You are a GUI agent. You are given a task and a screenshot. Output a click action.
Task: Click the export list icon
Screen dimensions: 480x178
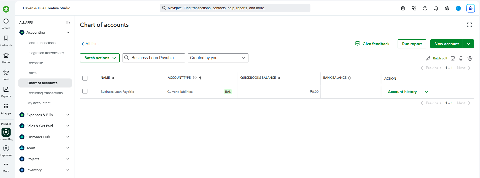point(453,58)
